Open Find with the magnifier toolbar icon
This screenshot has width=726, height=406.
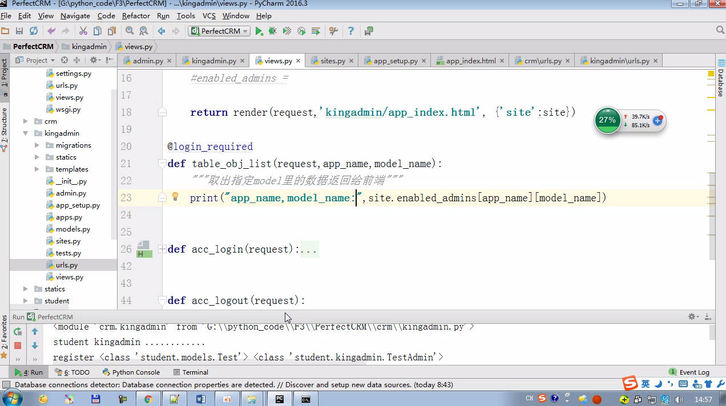[130, 31]
